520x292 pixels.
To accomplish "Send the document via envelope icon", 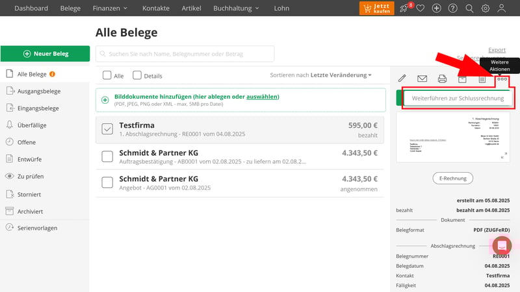I will click(422, 79).
